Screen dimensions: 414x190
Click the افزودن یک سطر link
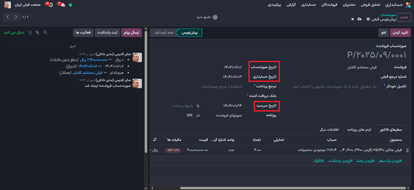point(390,161)
